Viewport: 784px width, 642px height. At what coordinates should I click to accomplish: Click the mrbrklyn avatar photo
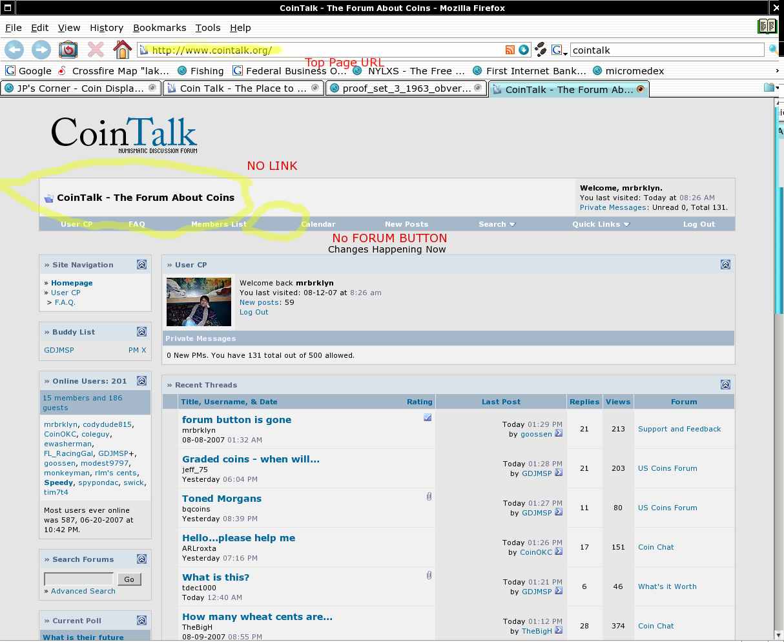[199, 302]
